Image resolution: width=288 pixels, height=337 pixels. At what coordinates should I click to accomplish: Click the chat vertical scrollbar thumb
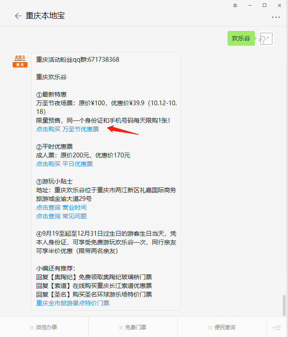tap(285, 305)
